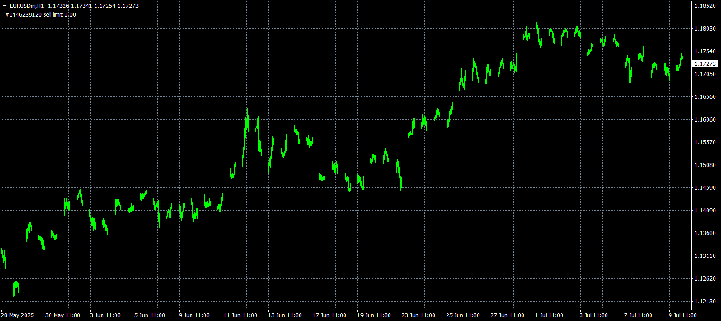Click the 1.18520 price scale label
This screenshot has width=721, height=321.
pyautogui.click(x=706, y=6)
